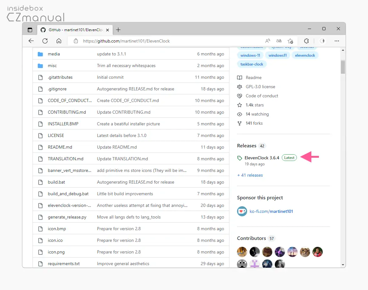
Task: Open Code of conduct link
Action: (262, 96)
